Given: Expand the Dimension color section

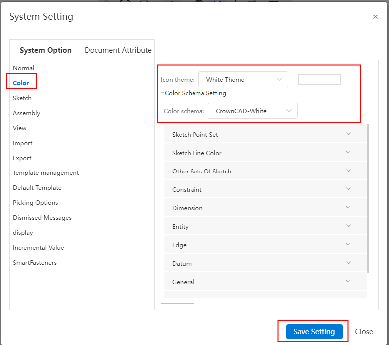Looking at the screenshot, I should (265, 208).
